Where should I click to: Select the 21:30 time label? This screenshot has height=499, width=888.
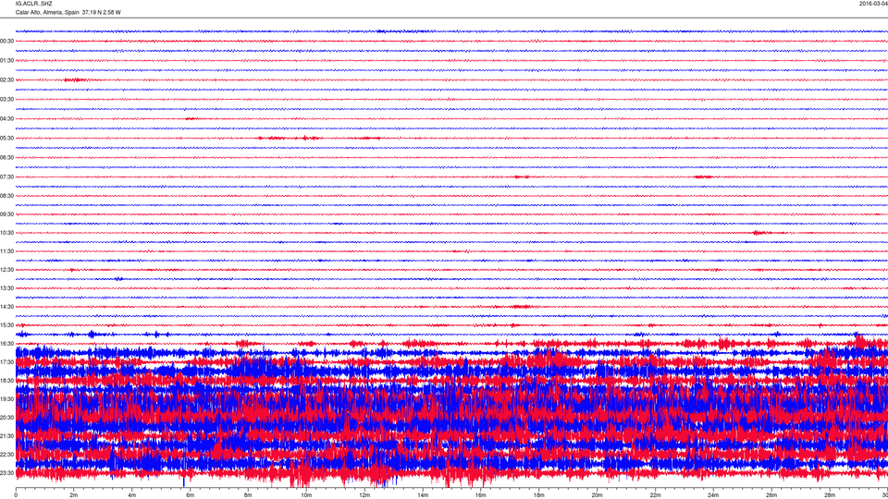tap(6, 436)
